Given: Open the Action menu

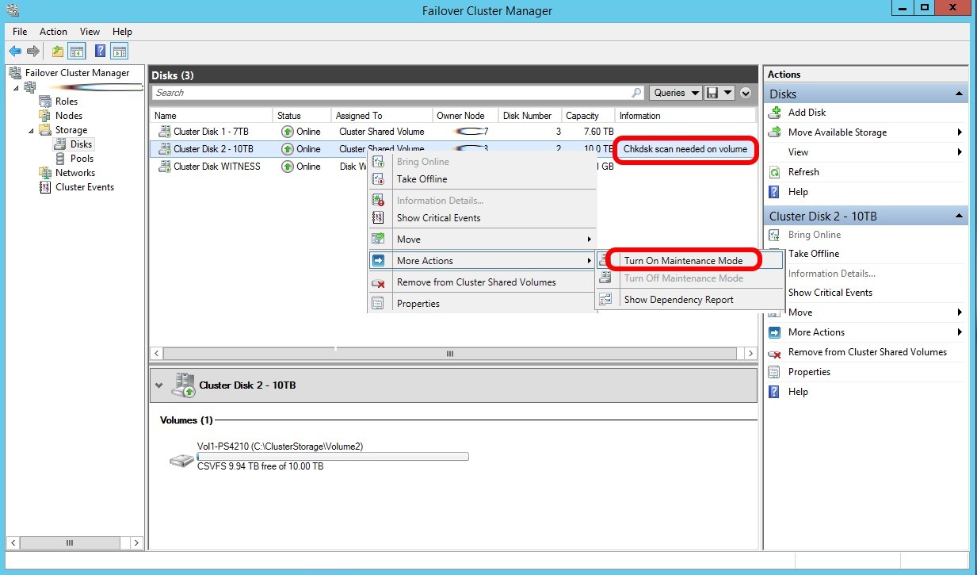Looking at the screenshot, I should click(52, 32).
